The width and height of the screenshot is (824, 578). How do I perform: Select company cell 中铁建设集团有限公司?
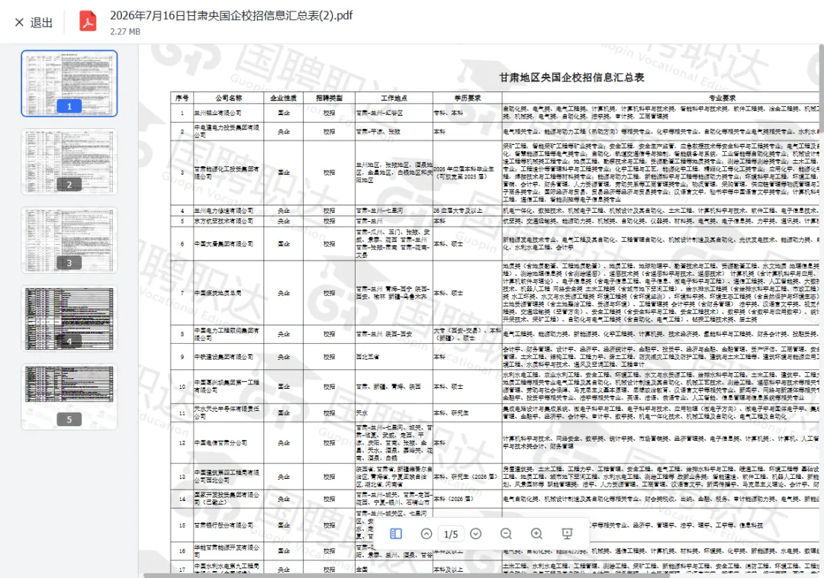229,357
